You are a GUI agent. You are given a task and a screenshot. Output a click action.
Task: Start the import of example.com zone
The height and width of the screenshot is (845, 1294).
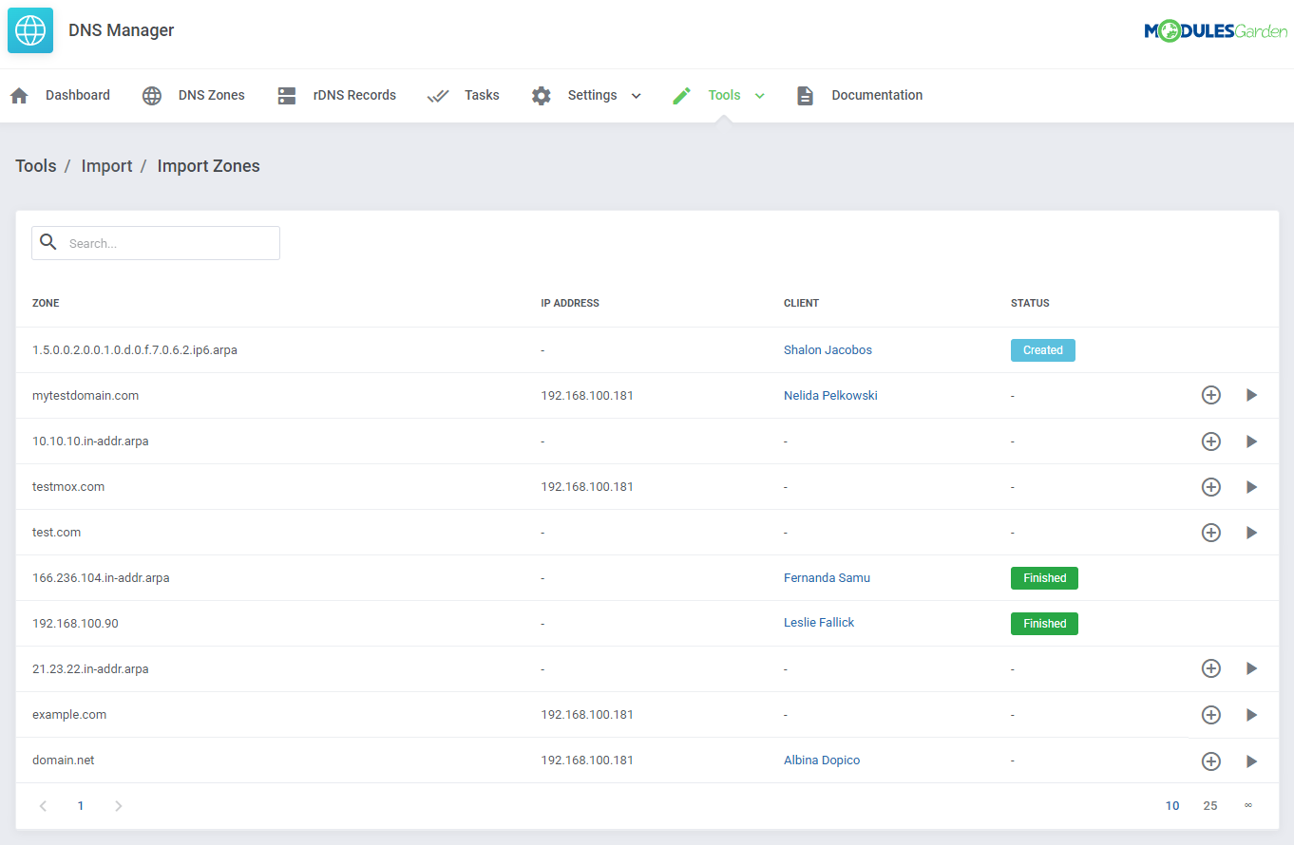point(1251,714)
